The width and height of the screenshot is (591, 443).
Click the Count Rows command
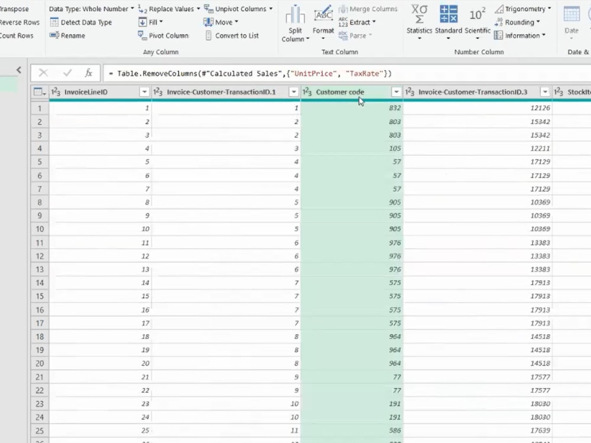(17, 35)
